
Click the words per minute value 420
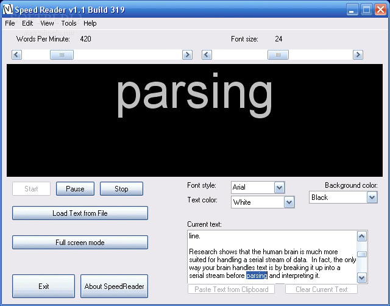85,39
